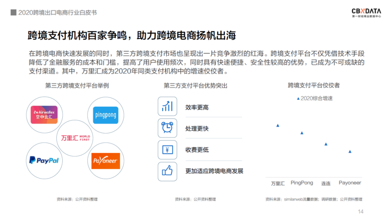Click the 万里汇 World First logo
Image resolution: width=391 pixels, height=219 pixels.
click(x=75, y=138)
